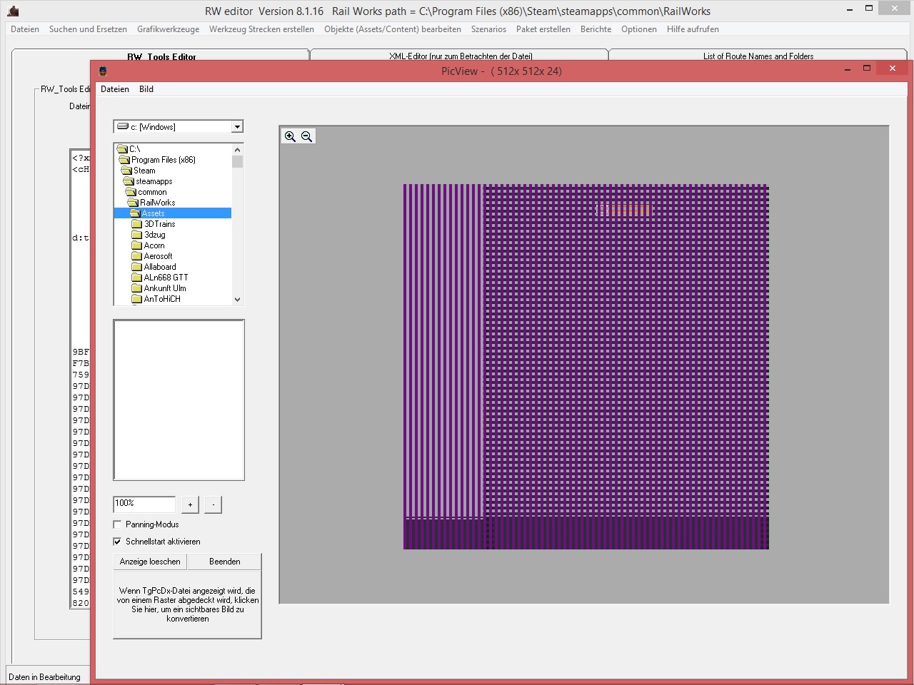Click the RW editor application icon
The height and width of the screenshot is (685, 914).
(x=13, y=11)
